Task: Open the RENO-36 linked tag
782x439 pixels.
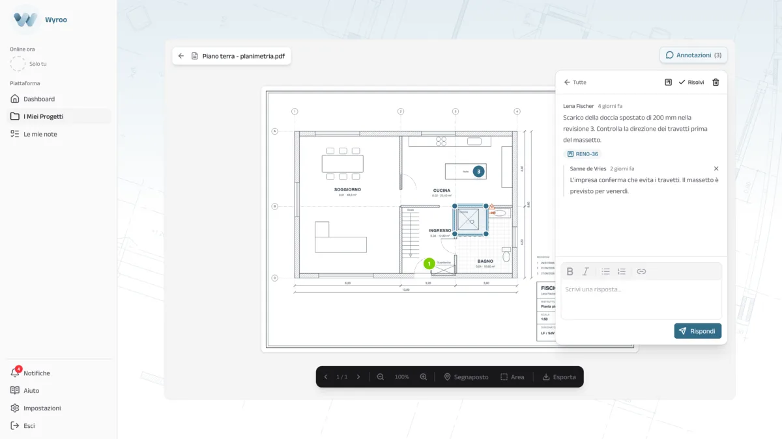Action: coord(583,154)
